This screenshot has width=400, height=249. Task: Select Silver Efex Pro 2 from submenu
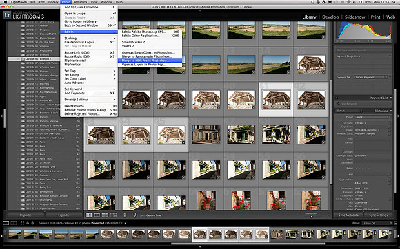pos(150,42)
